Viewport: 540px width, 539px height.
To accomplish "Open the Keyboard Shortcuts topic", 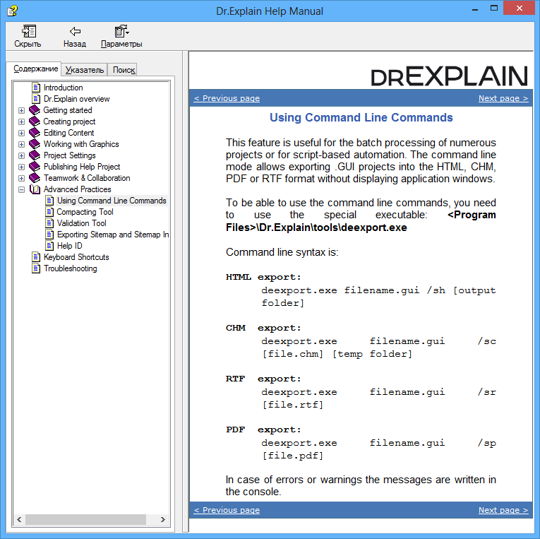I will point(76,257).
